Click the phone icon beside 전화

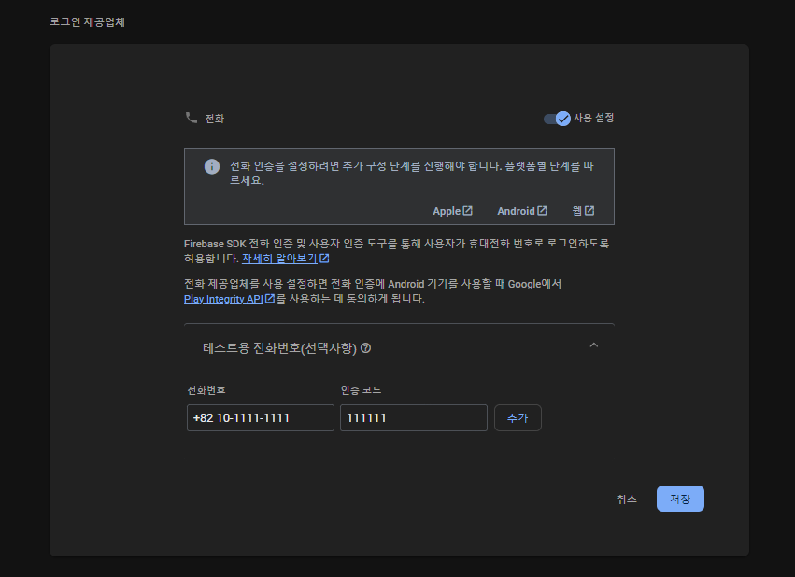point(192,118)
